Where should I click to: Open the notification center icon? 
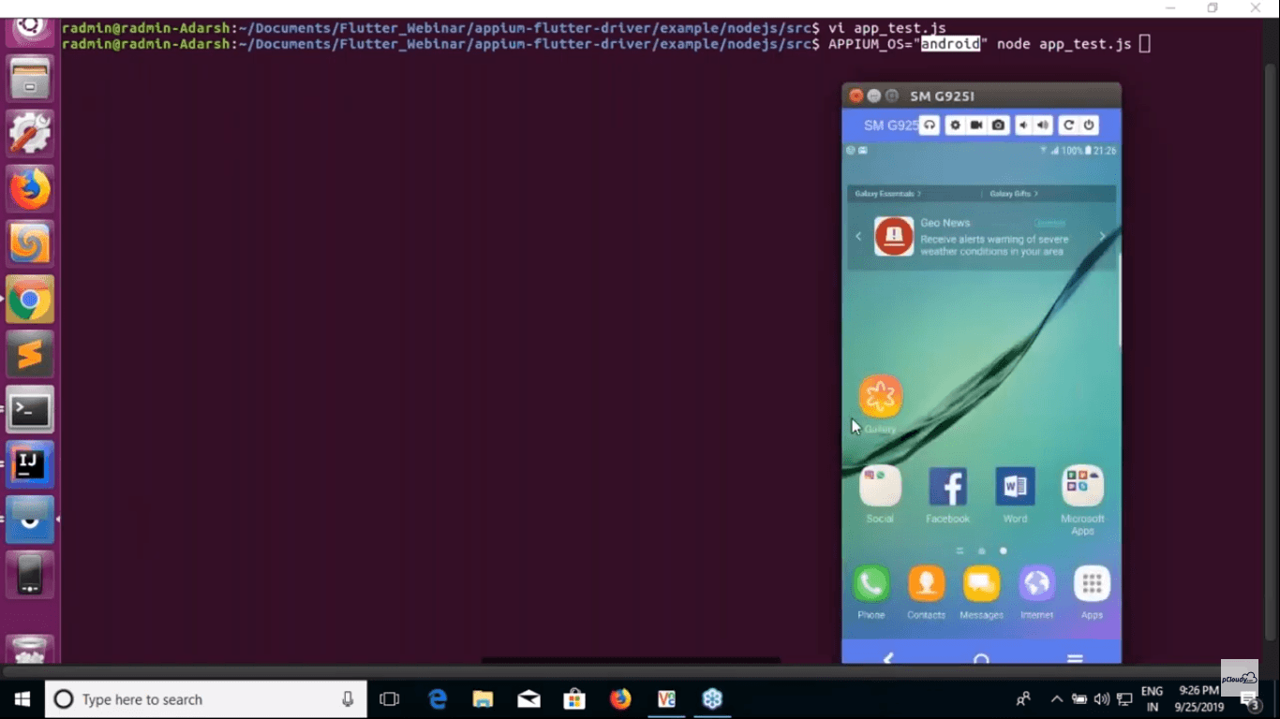pos(1249,700)
